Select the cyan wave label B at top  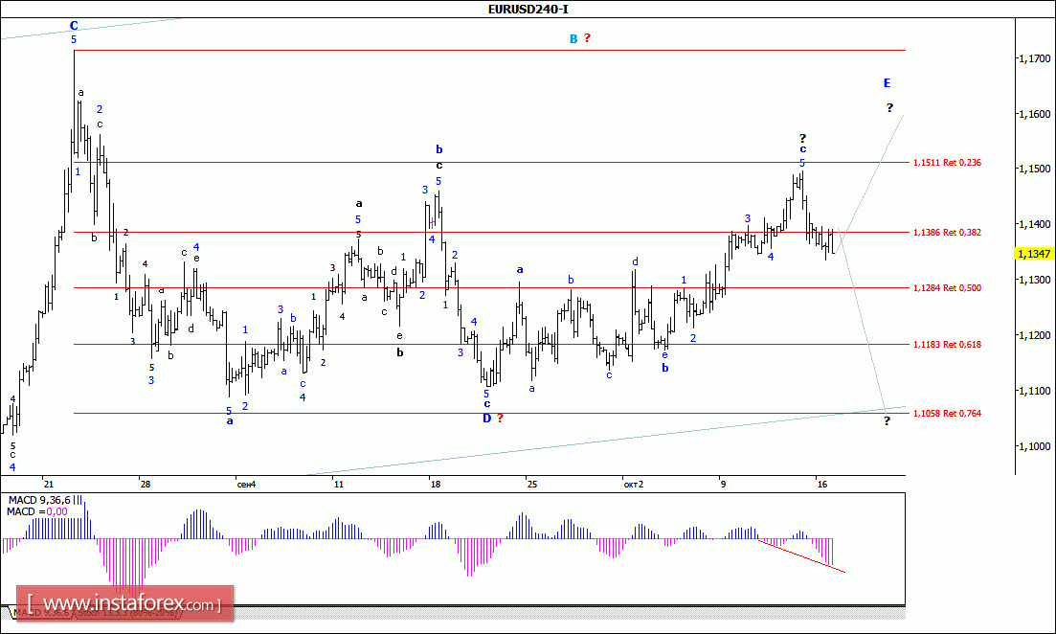tap(573, 39)
